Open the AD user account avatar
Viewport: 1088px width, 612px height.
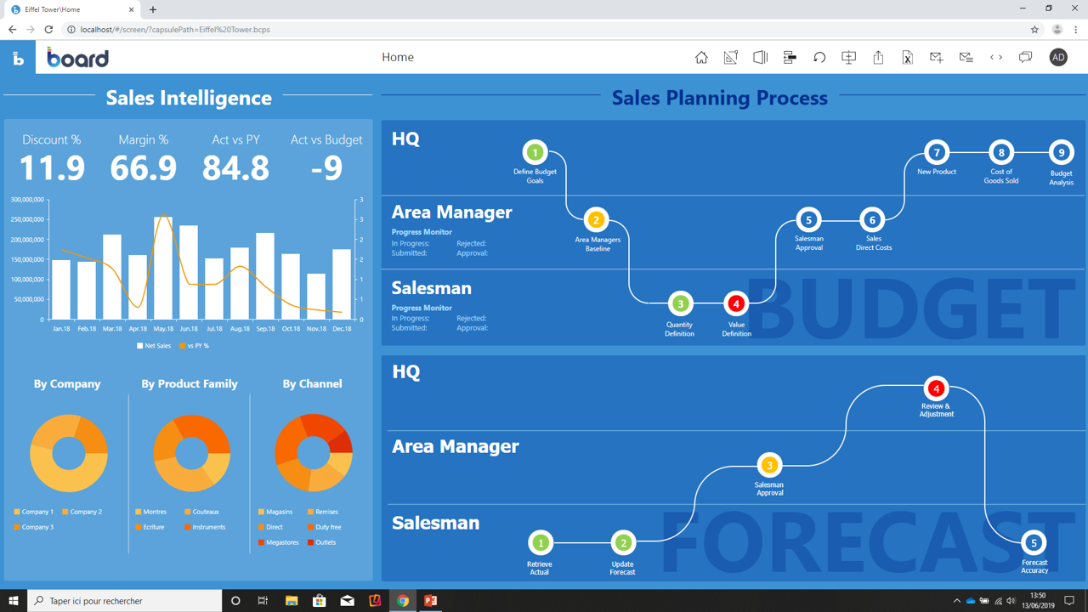[1058, 57]
